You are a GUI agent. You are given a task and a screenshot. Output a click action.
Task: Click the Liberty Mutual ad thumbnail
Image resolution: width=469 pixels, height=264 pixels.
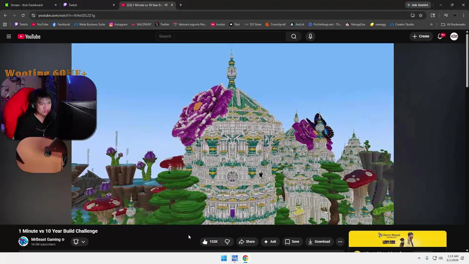(398, 239)
